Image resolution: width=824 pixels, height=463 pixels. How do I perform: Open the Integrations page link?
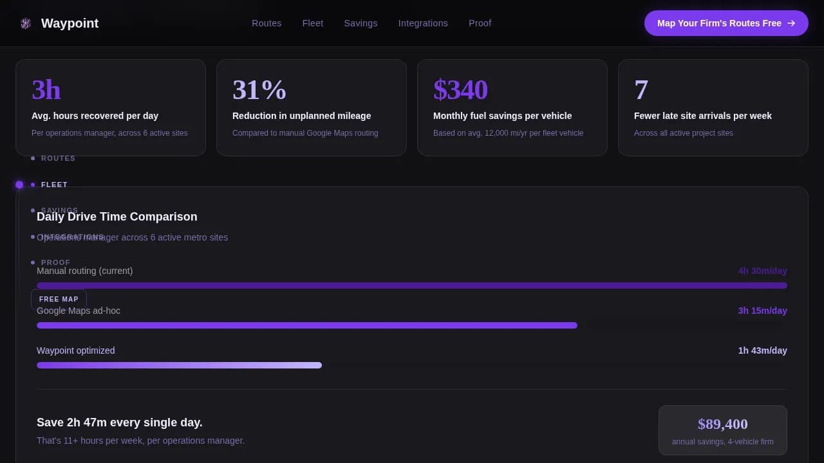(x=423, y=23)
